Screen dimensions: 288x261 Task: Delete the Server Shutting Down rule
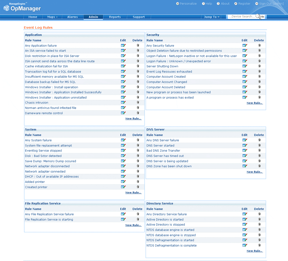259,66
